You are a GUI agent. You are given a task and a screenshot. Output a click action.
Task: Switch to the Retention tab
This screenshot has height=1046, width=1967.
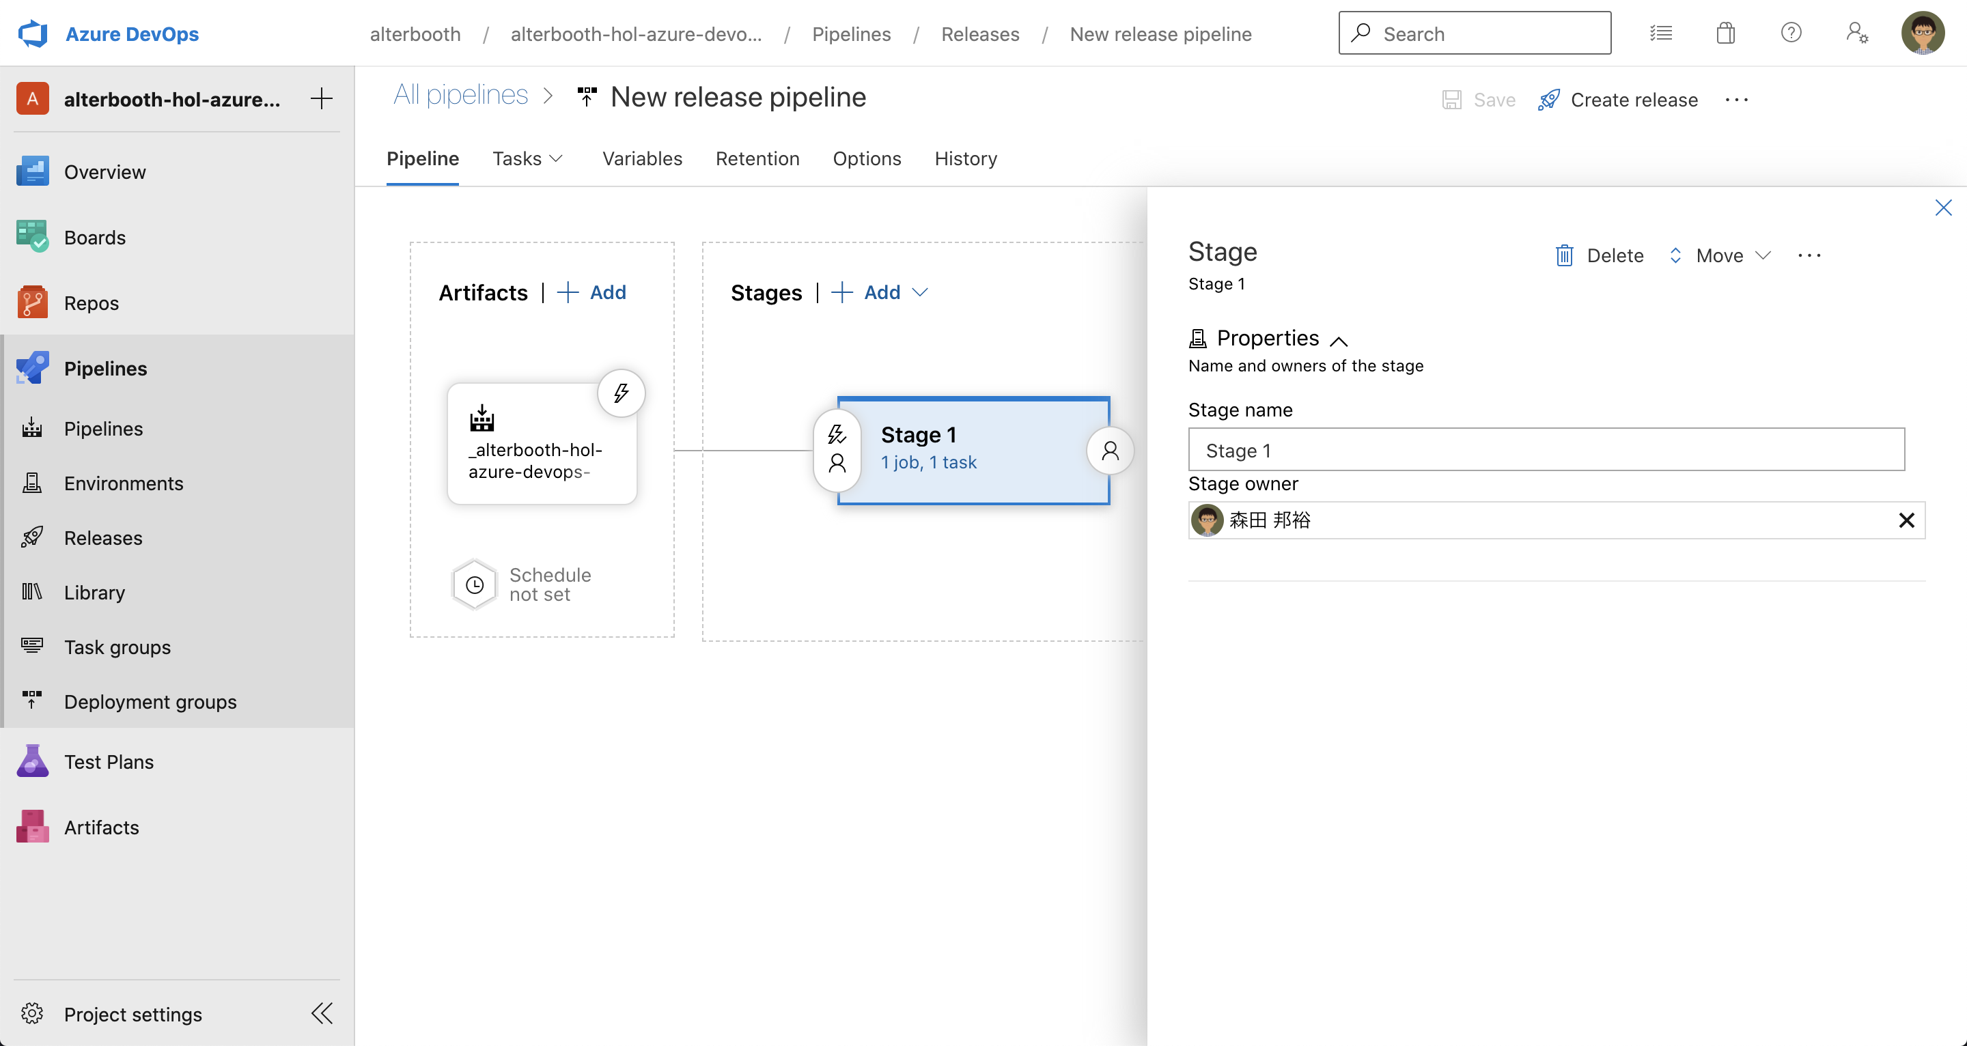(x=757, y=159)
